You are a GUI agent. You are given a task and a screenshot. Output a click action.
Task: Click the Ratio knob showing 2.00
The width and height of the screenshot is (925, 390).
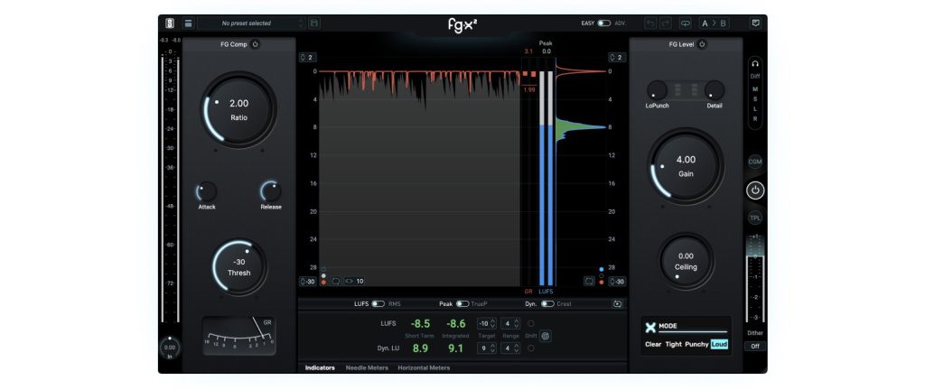(x=238, y=110)
